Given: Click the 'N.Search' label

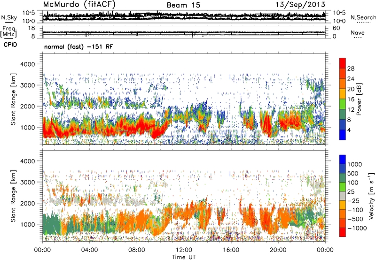Looking at the screenshot, I should tap(363, 17).
